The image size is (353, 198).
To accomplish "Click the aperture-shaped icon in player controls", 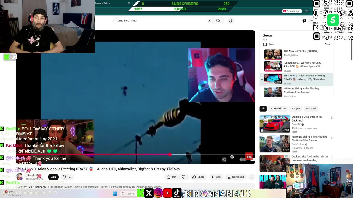I will (x=232, y=157).
